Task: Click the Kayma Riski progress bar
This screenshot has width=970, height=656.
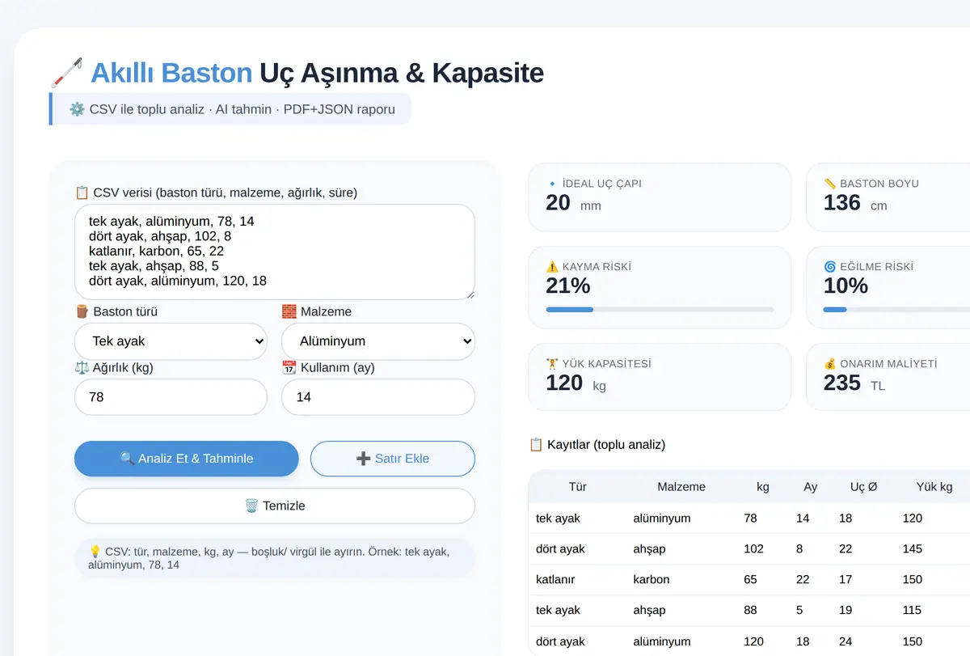Action: [660, 309]
